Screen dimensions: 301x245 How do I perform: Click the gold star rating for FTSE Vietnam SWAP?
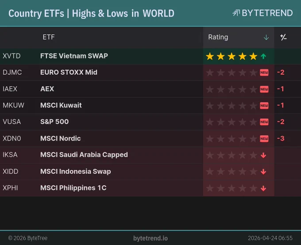point(232,56)
